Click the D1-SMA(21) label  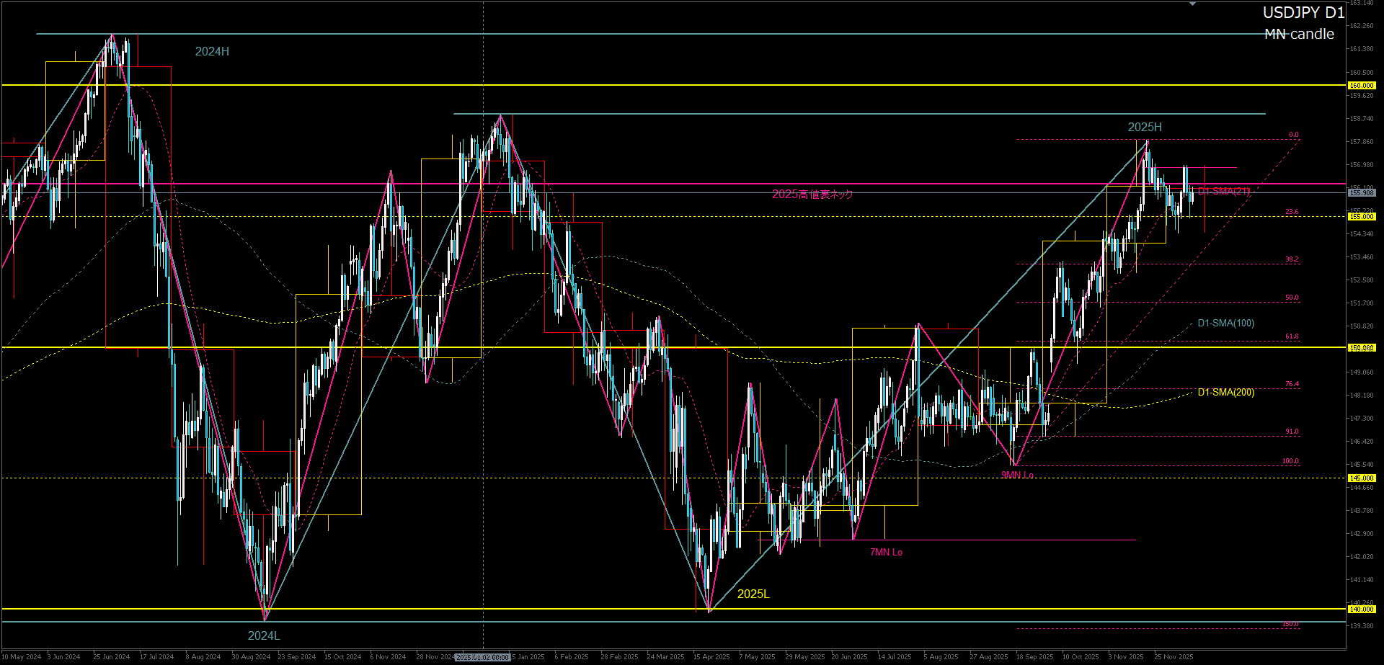(x=1224, y=191)
